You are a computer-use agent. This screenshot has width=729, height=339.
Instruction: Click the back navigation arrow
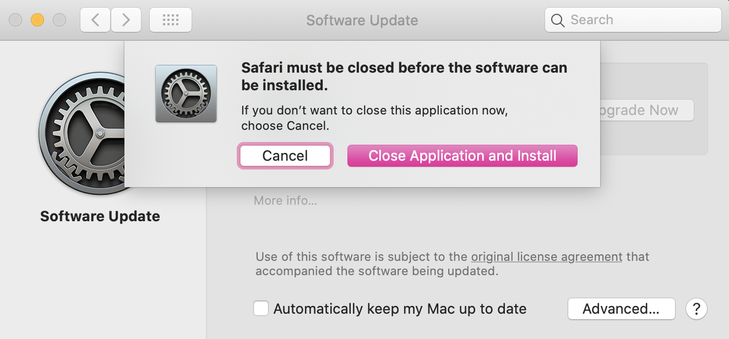[x=95, y=20]
